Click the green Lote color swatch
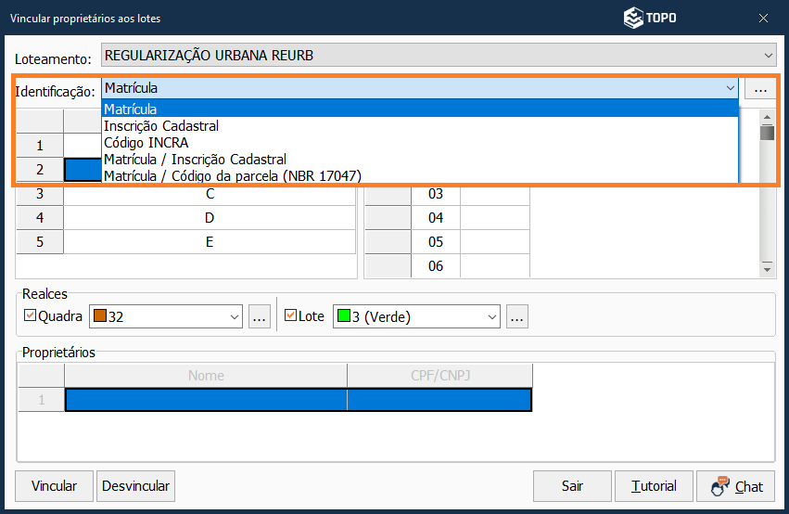The width and height of the screenshot is (789, 514). click(x=342, y=317)
